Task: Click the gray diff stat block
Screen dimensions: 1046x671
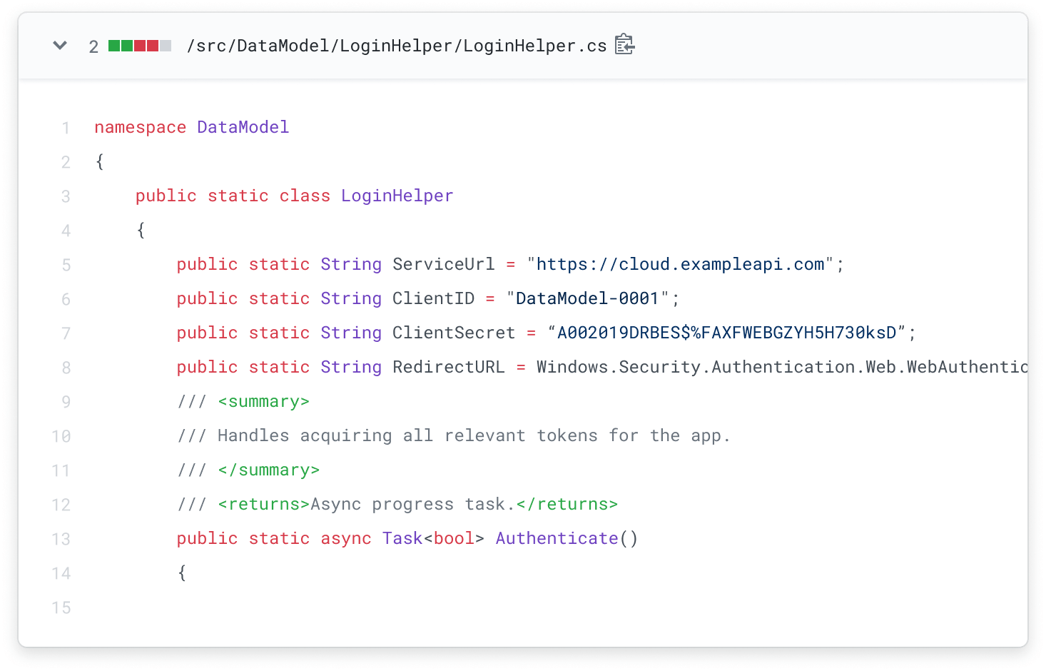Action: click(164, 46)
